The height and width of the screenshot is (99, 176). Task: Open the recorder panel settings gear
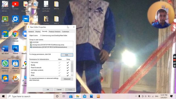(174, 66)
